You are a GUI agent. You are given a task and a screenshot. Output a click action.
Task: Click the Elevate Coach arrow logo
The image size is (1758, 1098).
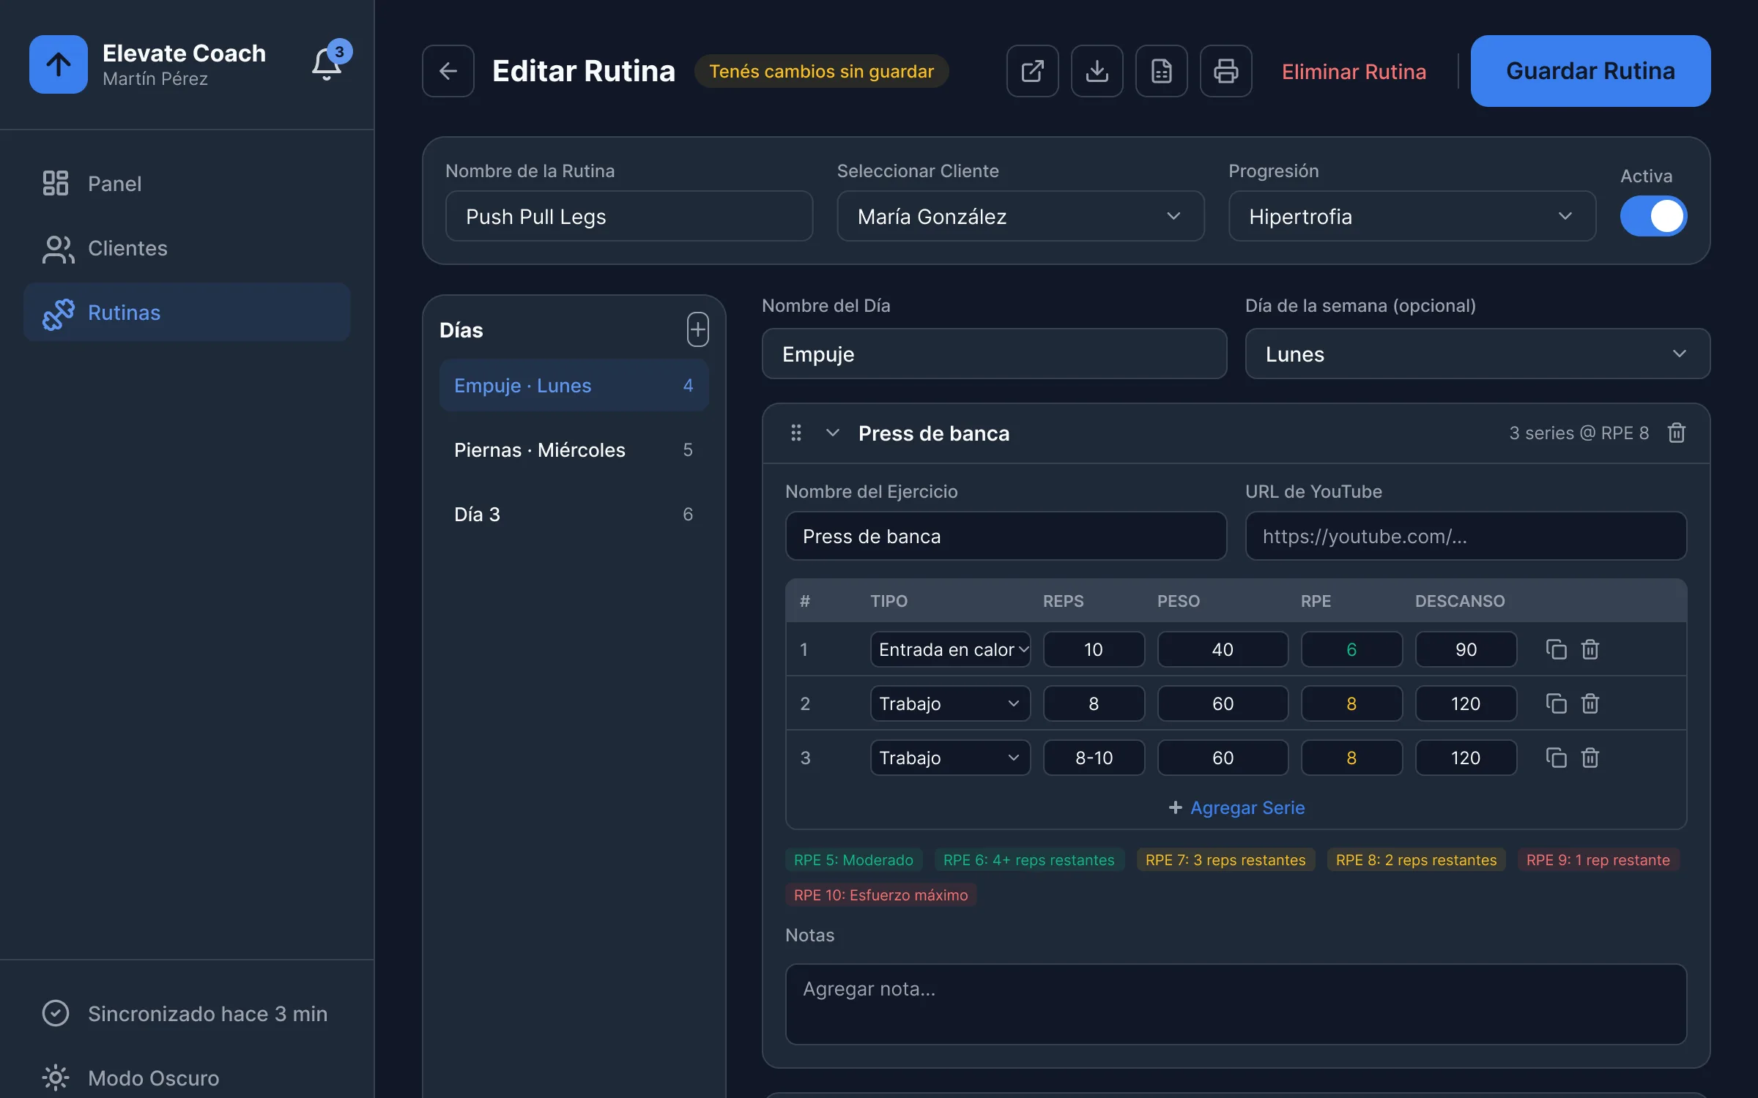[59, 64]
